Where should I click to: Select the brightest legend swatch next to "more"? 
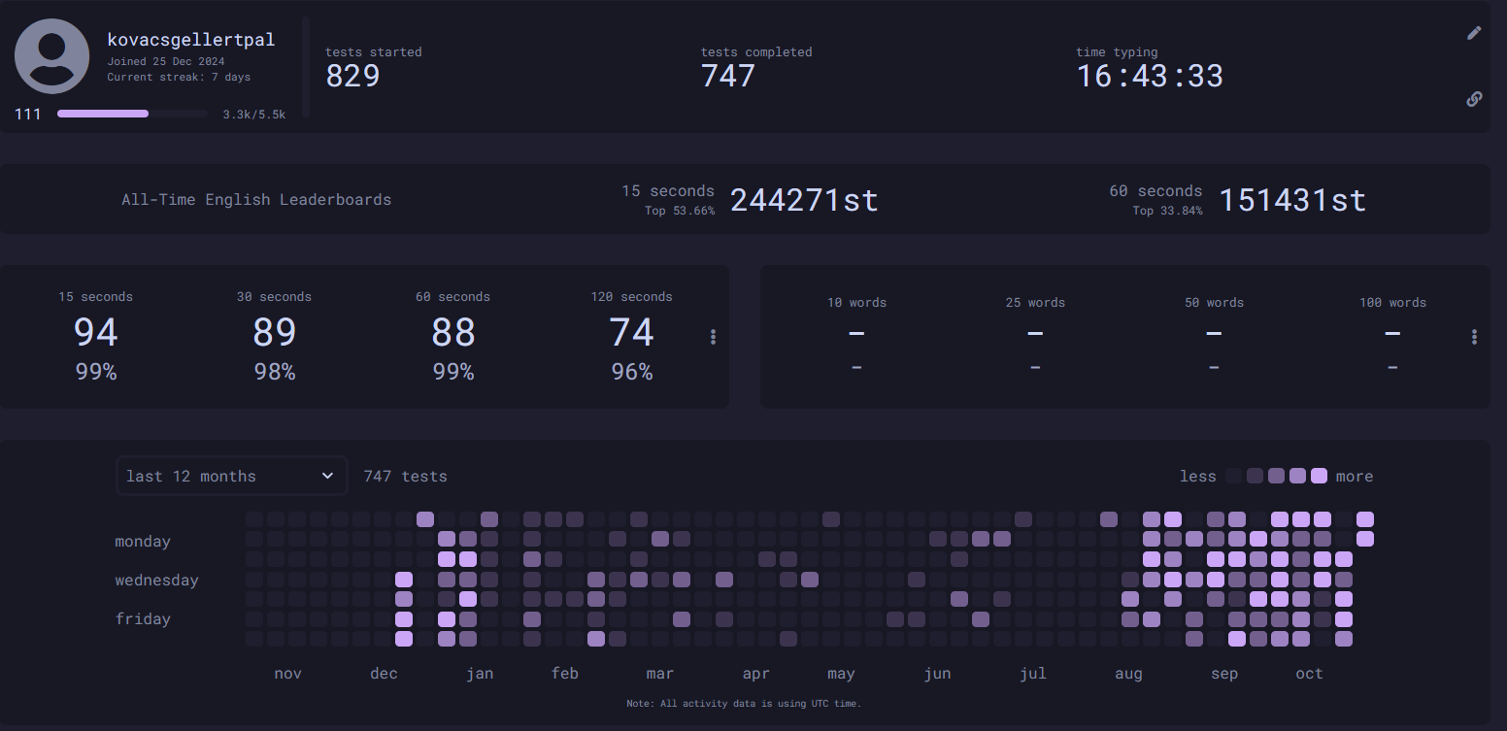coord(1319,476)
